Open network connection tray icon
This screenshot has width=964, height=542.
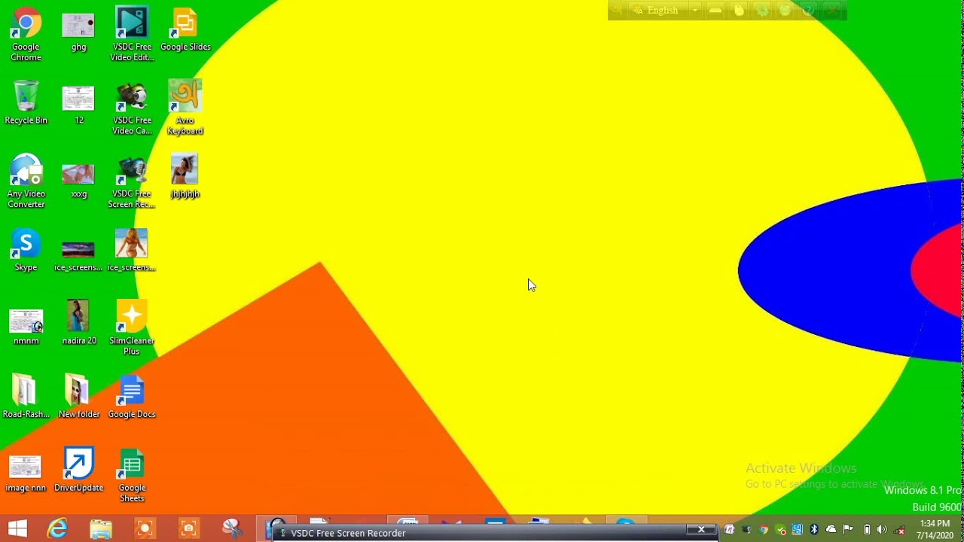899,530
